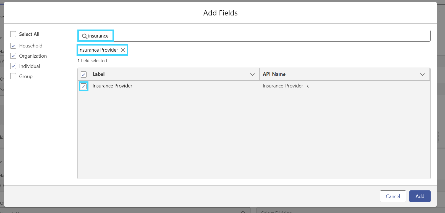Sort by the Label column header
This screenshot has height=213, width=445.
(x=98, y=74)
